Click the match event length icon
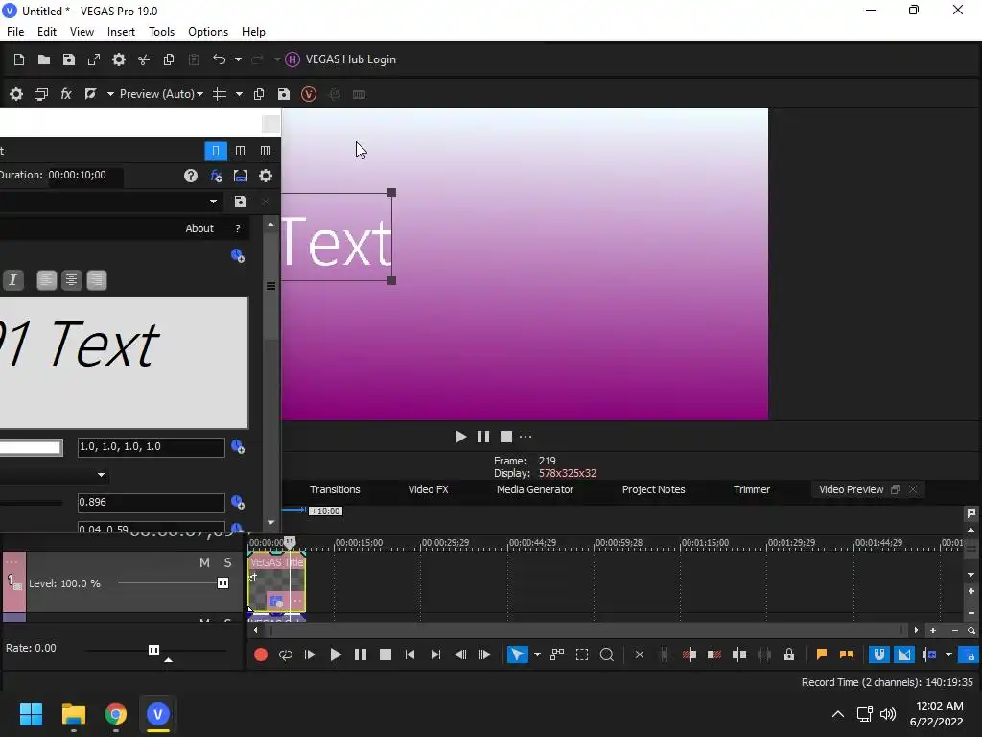Image resolution: width=982 pixels, height=737 pixels. [241, 177]
